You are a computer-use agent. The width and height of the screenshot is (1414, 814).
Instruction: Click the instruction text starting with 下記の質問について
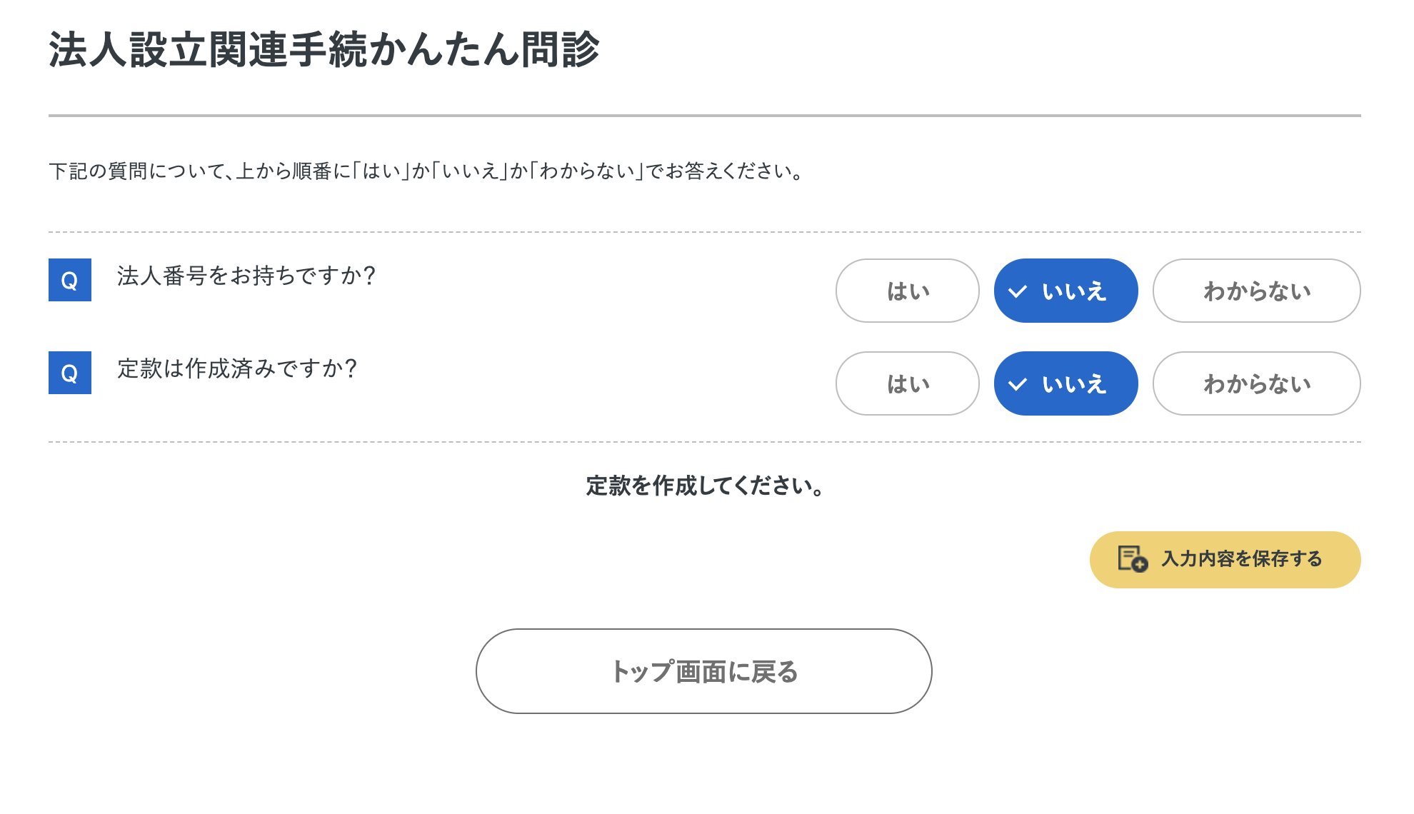pyautogui.click(x=427, y=171)
